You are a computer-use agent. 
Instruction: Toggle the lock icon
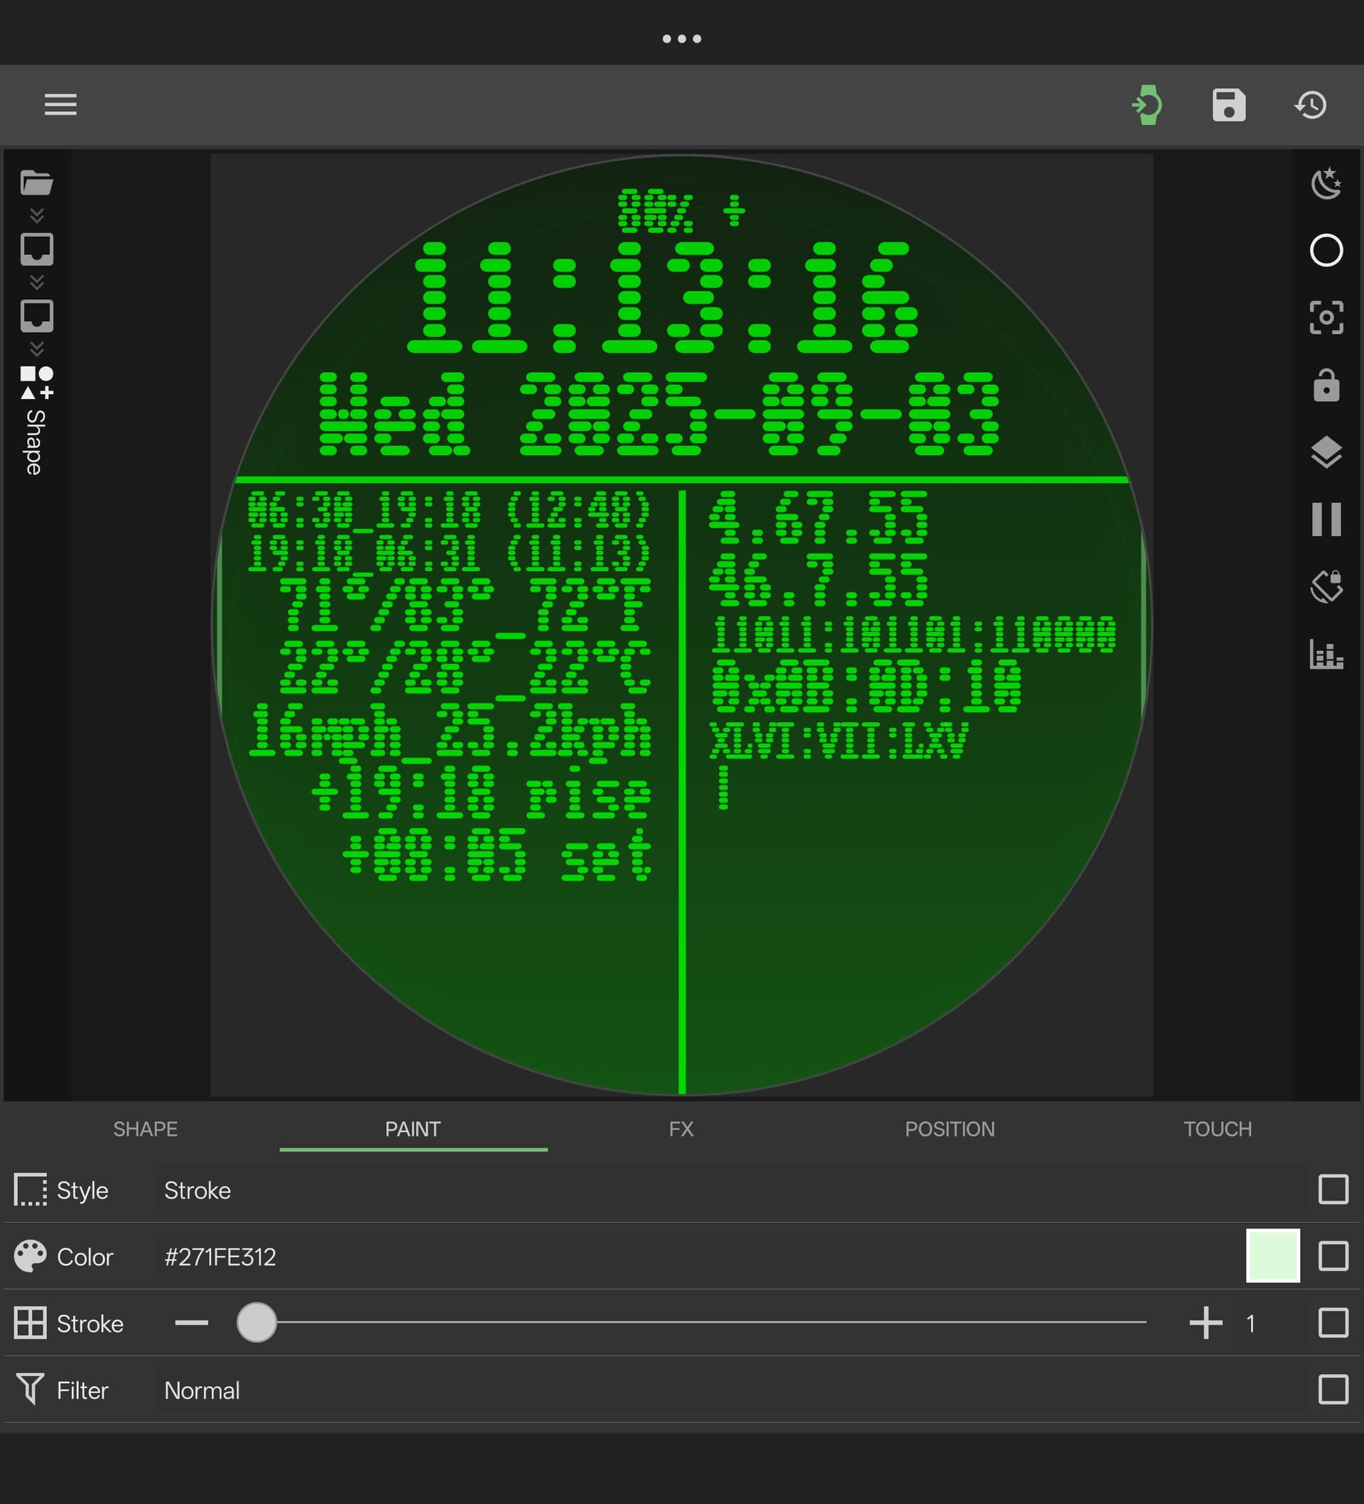click(1326, 385)
